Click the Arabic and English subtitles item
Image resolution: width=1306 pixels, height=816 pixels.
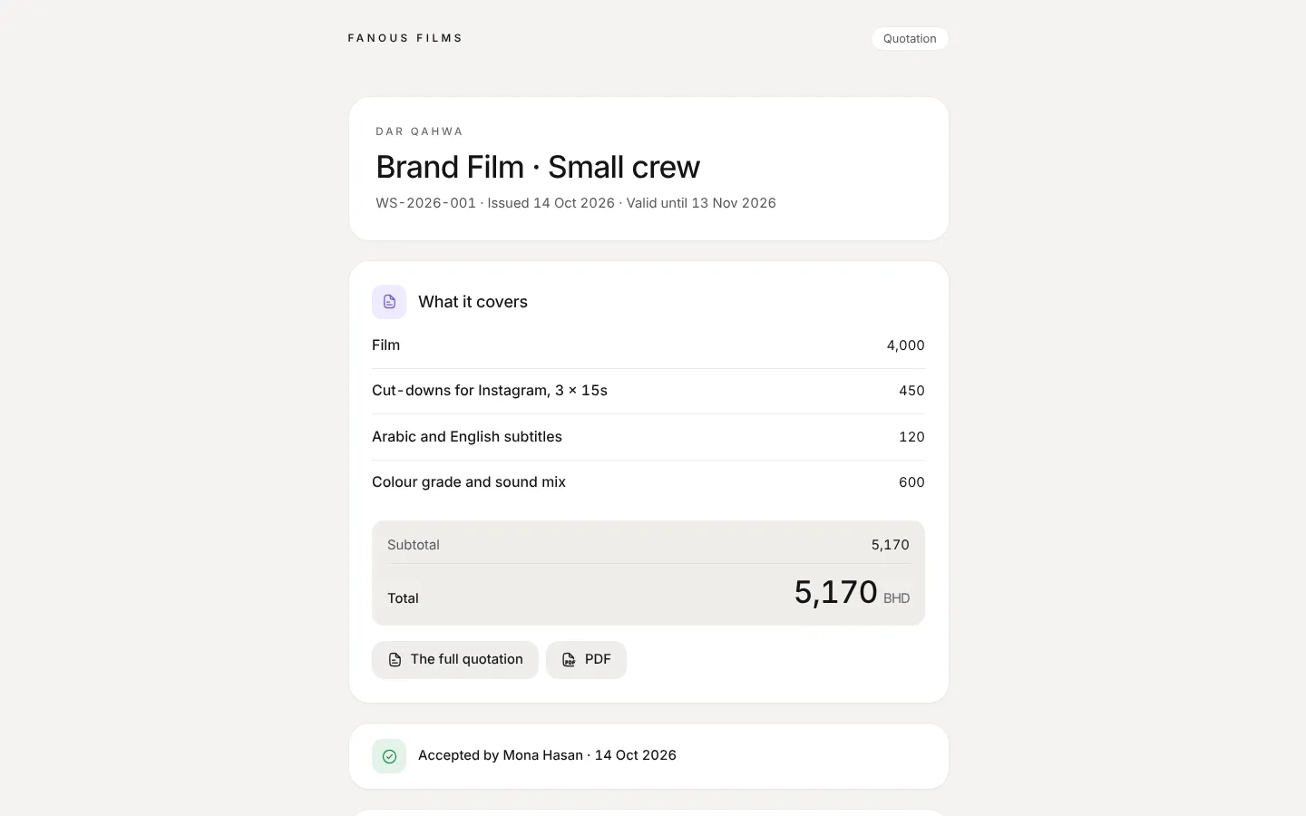[467, 437]
